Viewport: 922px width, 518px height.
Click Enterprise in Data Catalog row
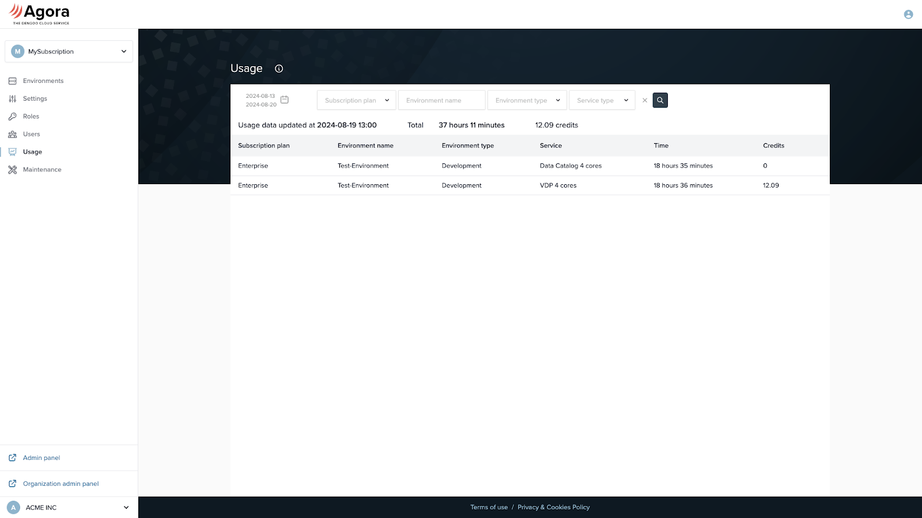click(253, 166)
